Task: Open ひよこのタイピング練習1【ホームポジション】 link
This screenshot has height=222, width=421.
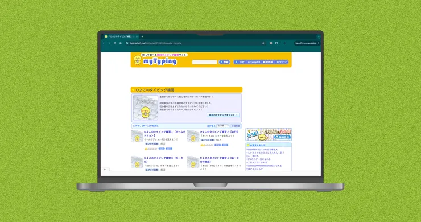Action: click(x=164, y=134)
